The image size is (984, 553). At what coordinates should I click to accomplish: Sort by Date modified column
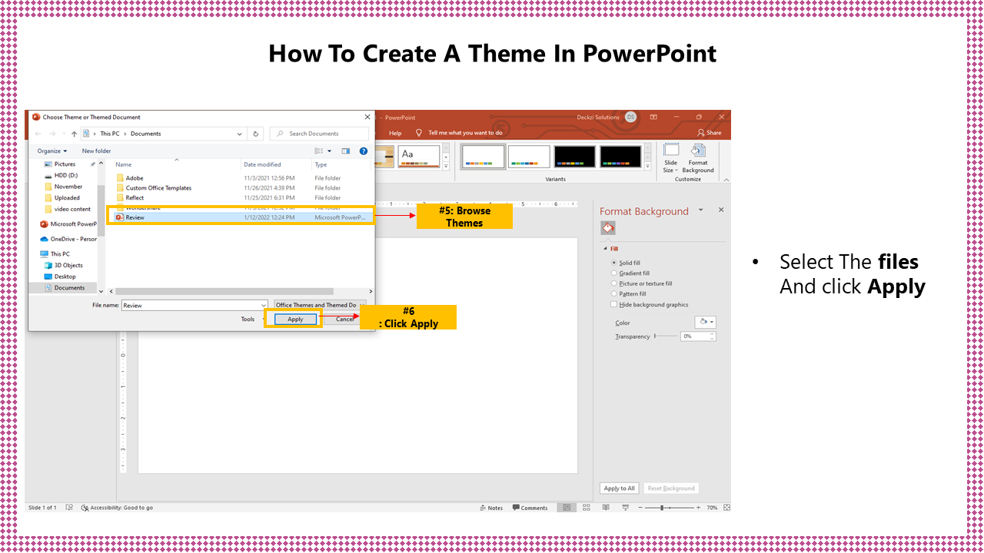[x=262, y=164]
